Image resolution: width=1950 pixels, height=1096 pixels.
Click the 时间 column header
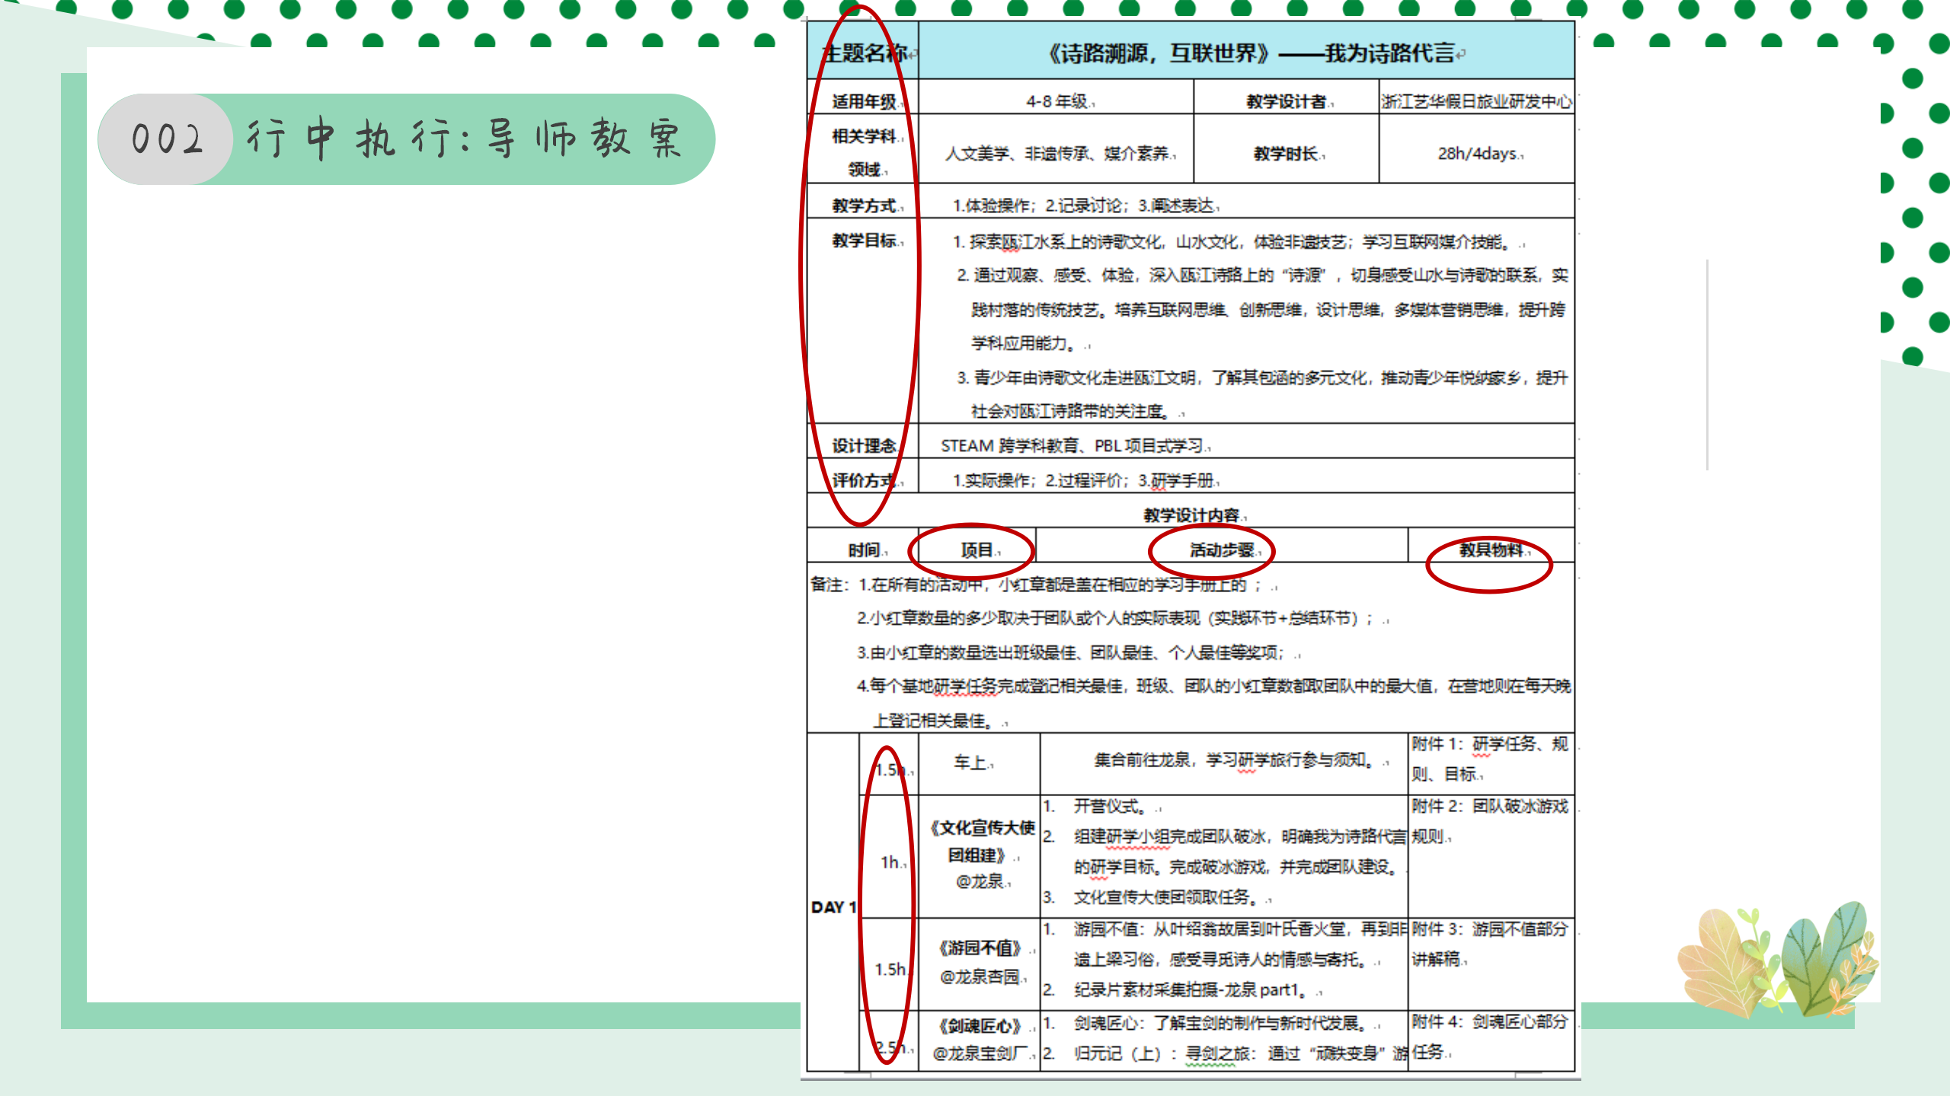(864, 550)
